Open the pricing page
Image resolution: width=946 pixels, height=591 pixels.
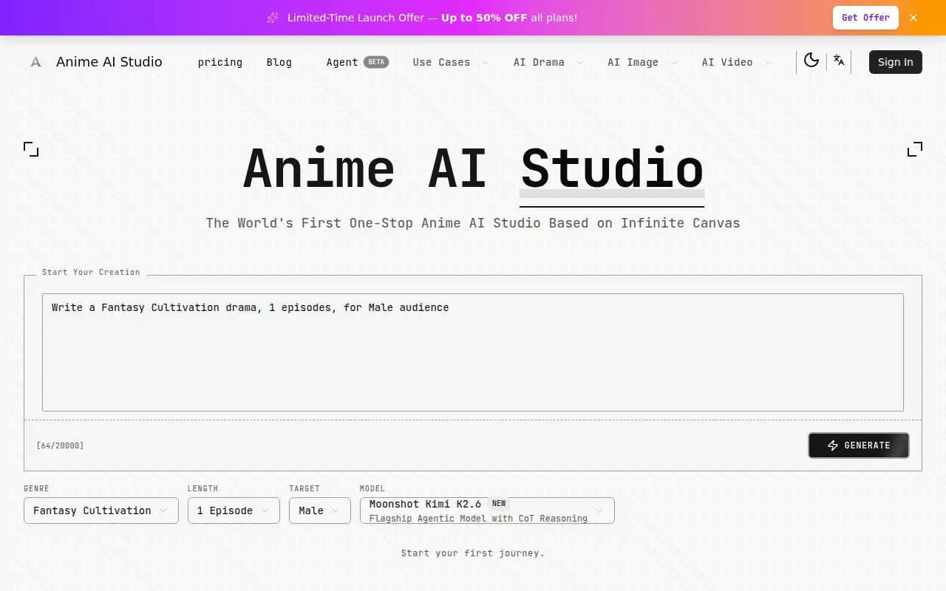point(220,62)
